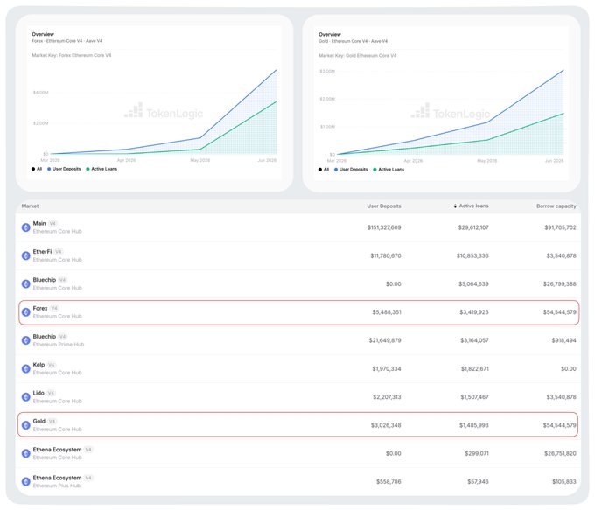Click Kelp user deposits $1,970,334
Viewport: 595px width, 510px height.
click(x=386, y=369)
